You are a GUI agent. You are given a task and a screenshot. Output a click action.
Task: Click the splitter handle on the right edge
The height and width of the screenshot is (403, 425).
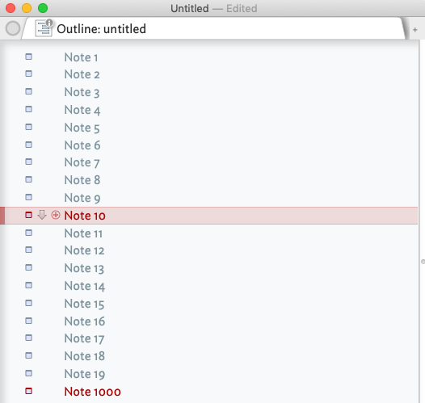[423, 262]
